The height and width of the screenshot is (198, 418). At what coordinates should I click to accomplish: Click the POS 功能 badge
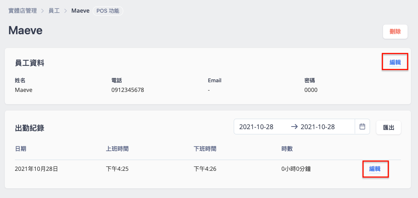108,11
